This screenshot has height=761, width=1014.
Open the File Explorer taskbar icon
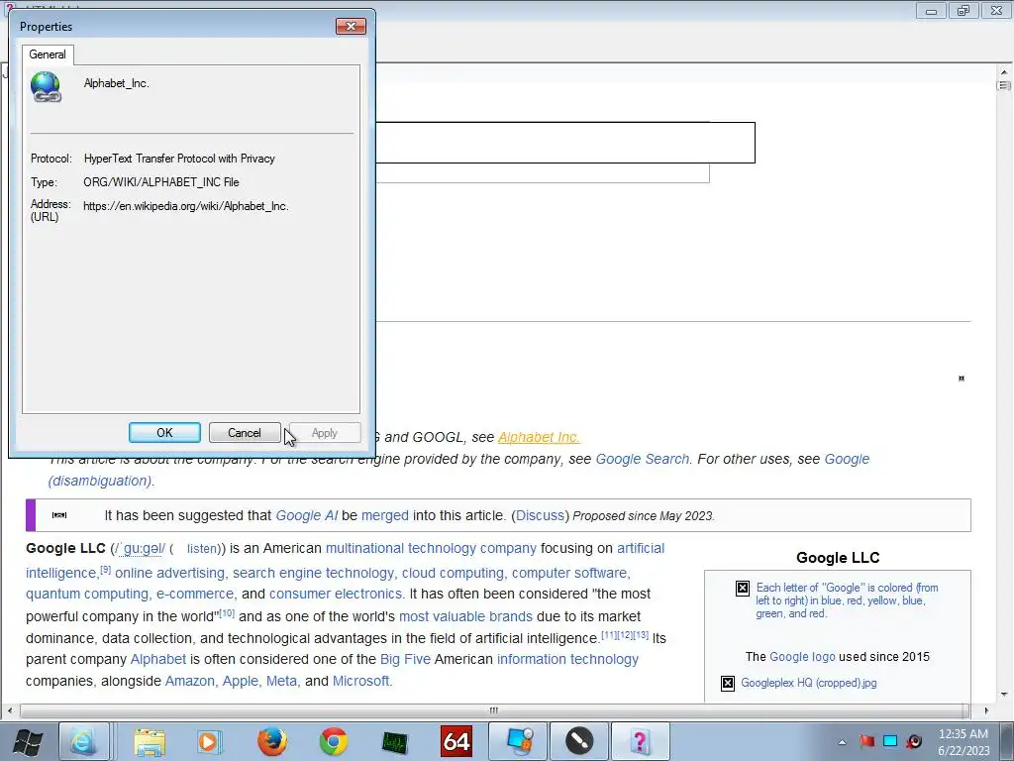151,741
